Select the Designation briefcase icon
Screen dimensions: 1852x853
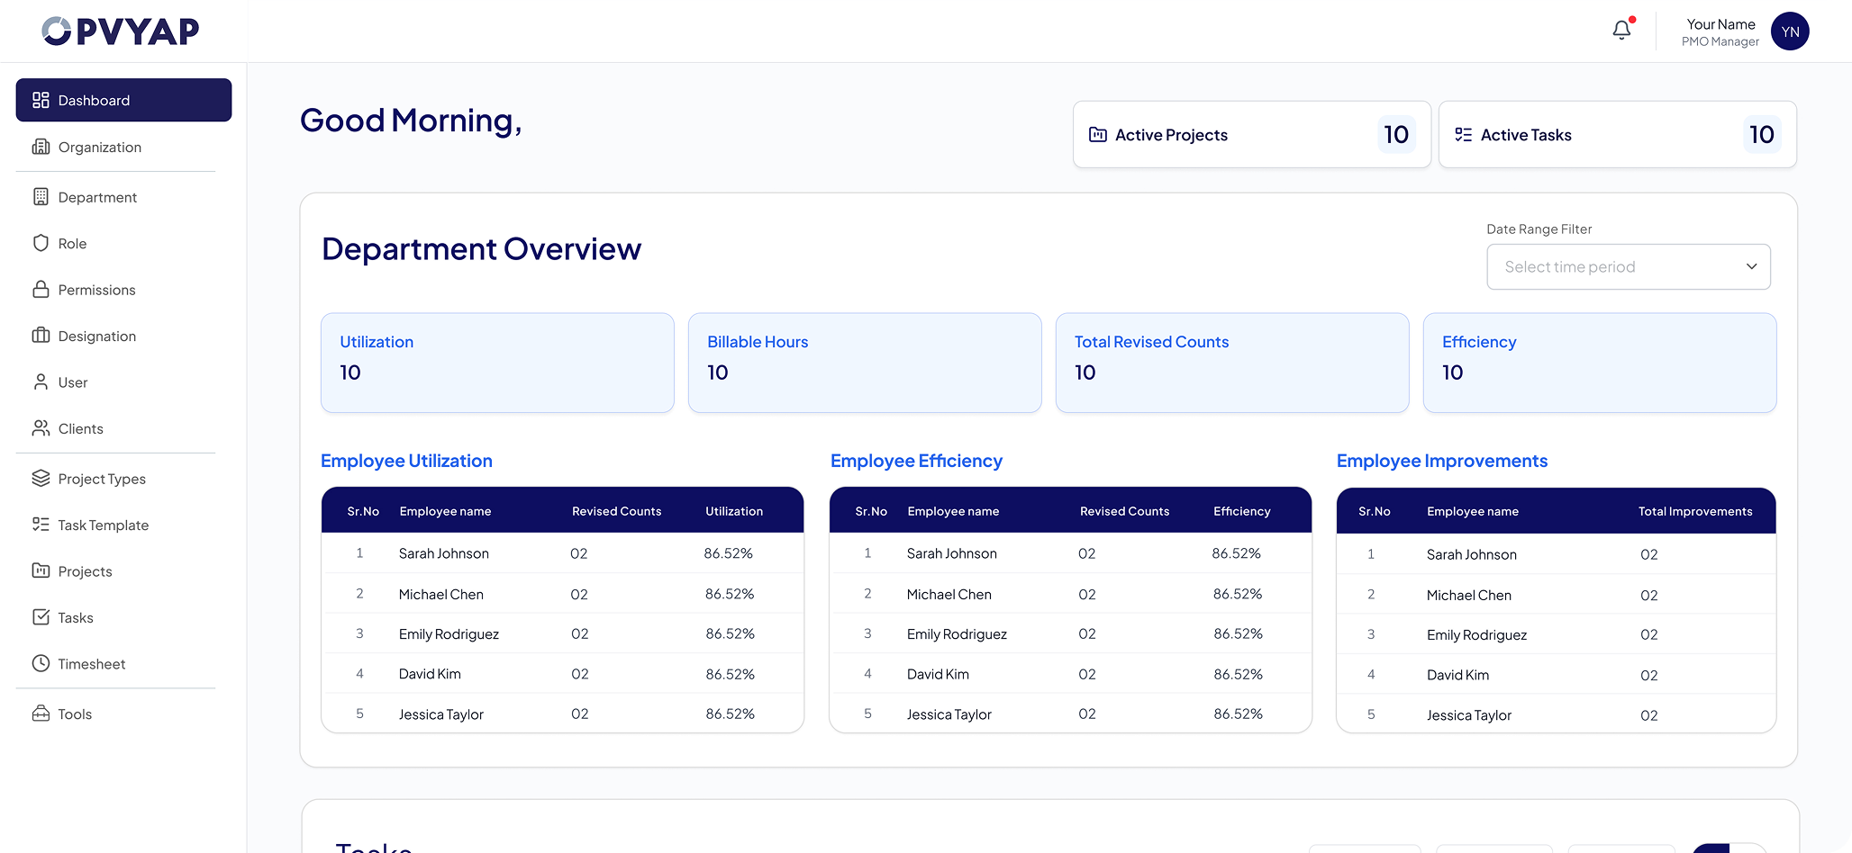coord(41,336)
